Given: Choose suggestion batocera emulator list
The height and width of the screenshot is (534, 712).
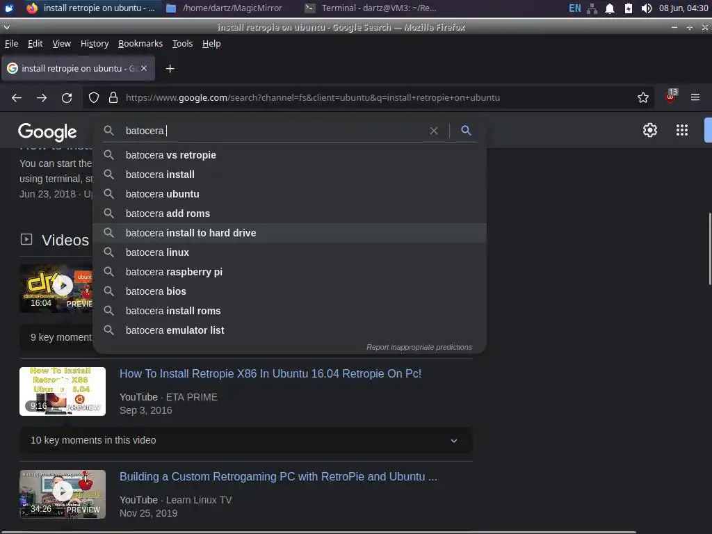Looking at the screenshot, I should point(289,330).
